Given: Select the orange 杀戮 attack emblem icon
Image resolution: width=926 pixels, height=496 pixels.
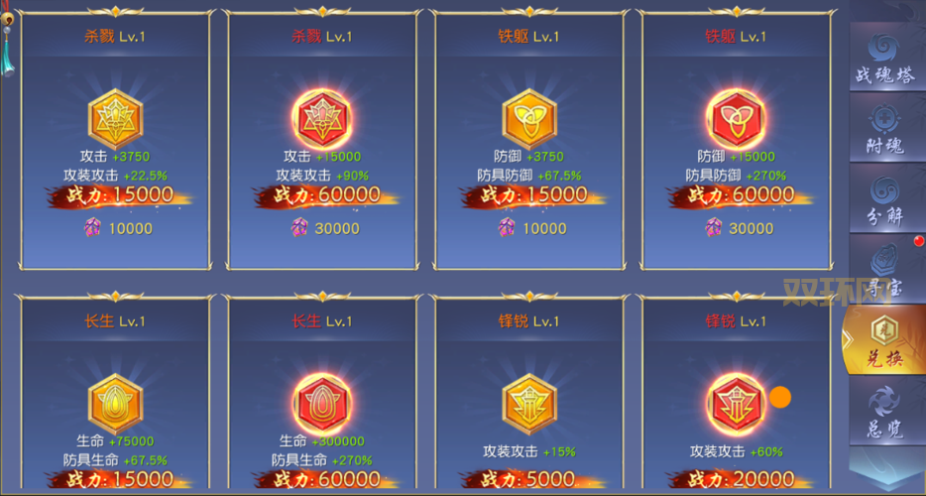Looking at the screenshot, I should point(115,119).
